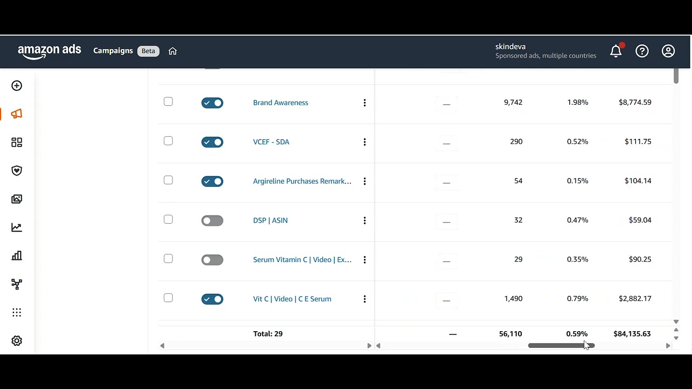Click right arrow of metrics horizontal scrollbar
The height and width of the screenshot is (389, 692).
coord(668,346)
